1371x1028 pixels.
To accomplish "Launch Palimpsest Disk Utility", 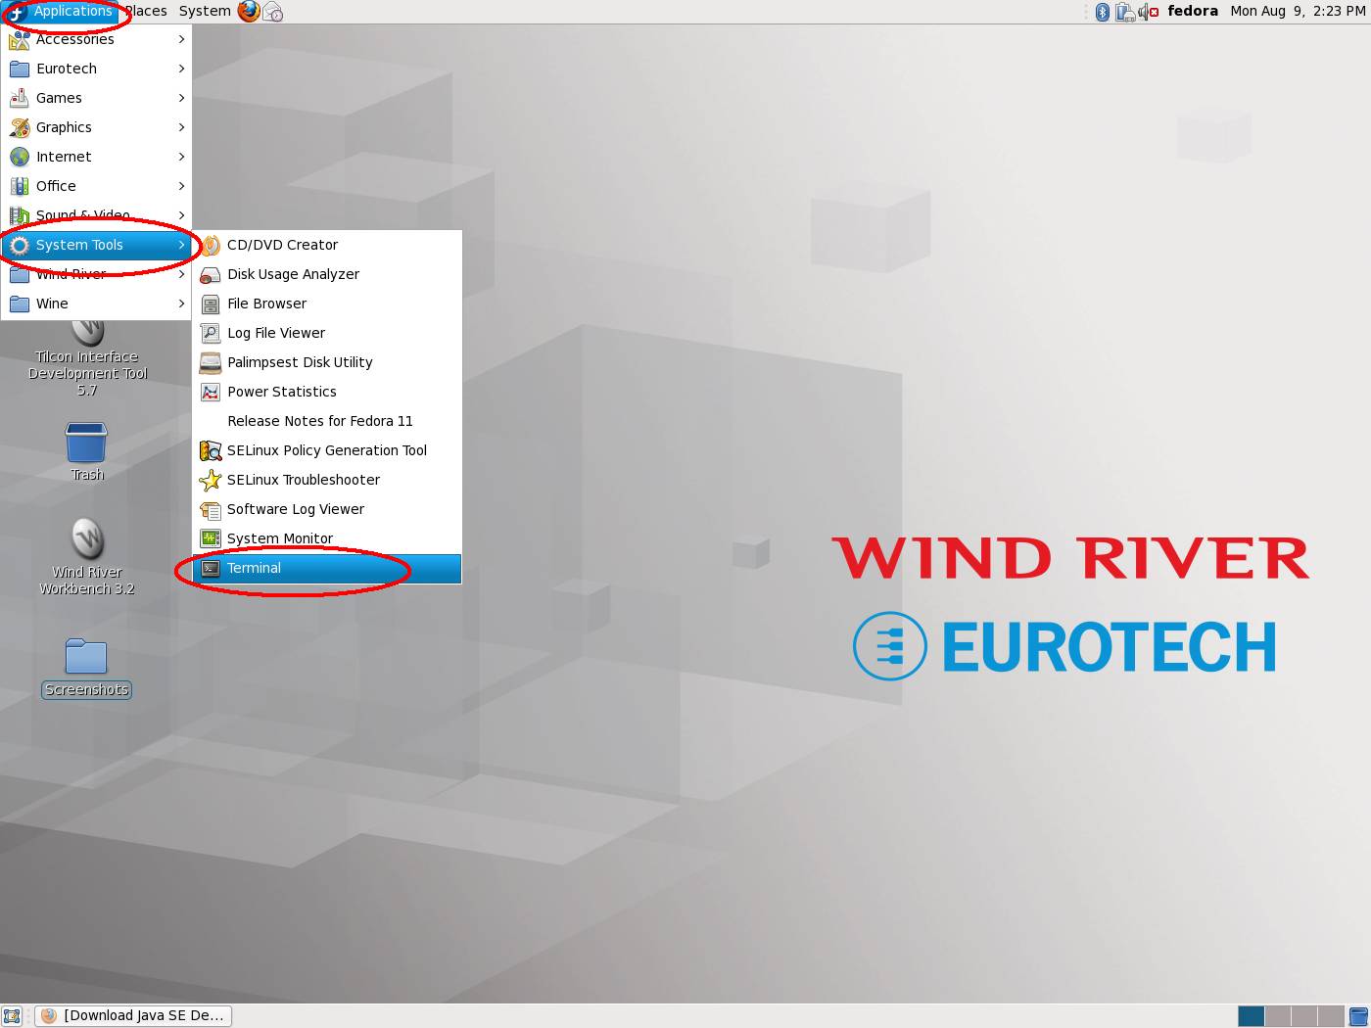I will (x=327, y=362).
